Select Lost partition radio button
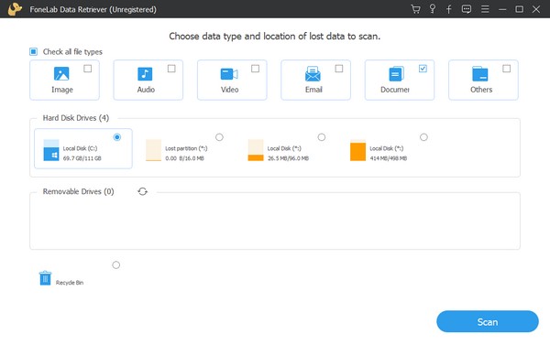 219,137
